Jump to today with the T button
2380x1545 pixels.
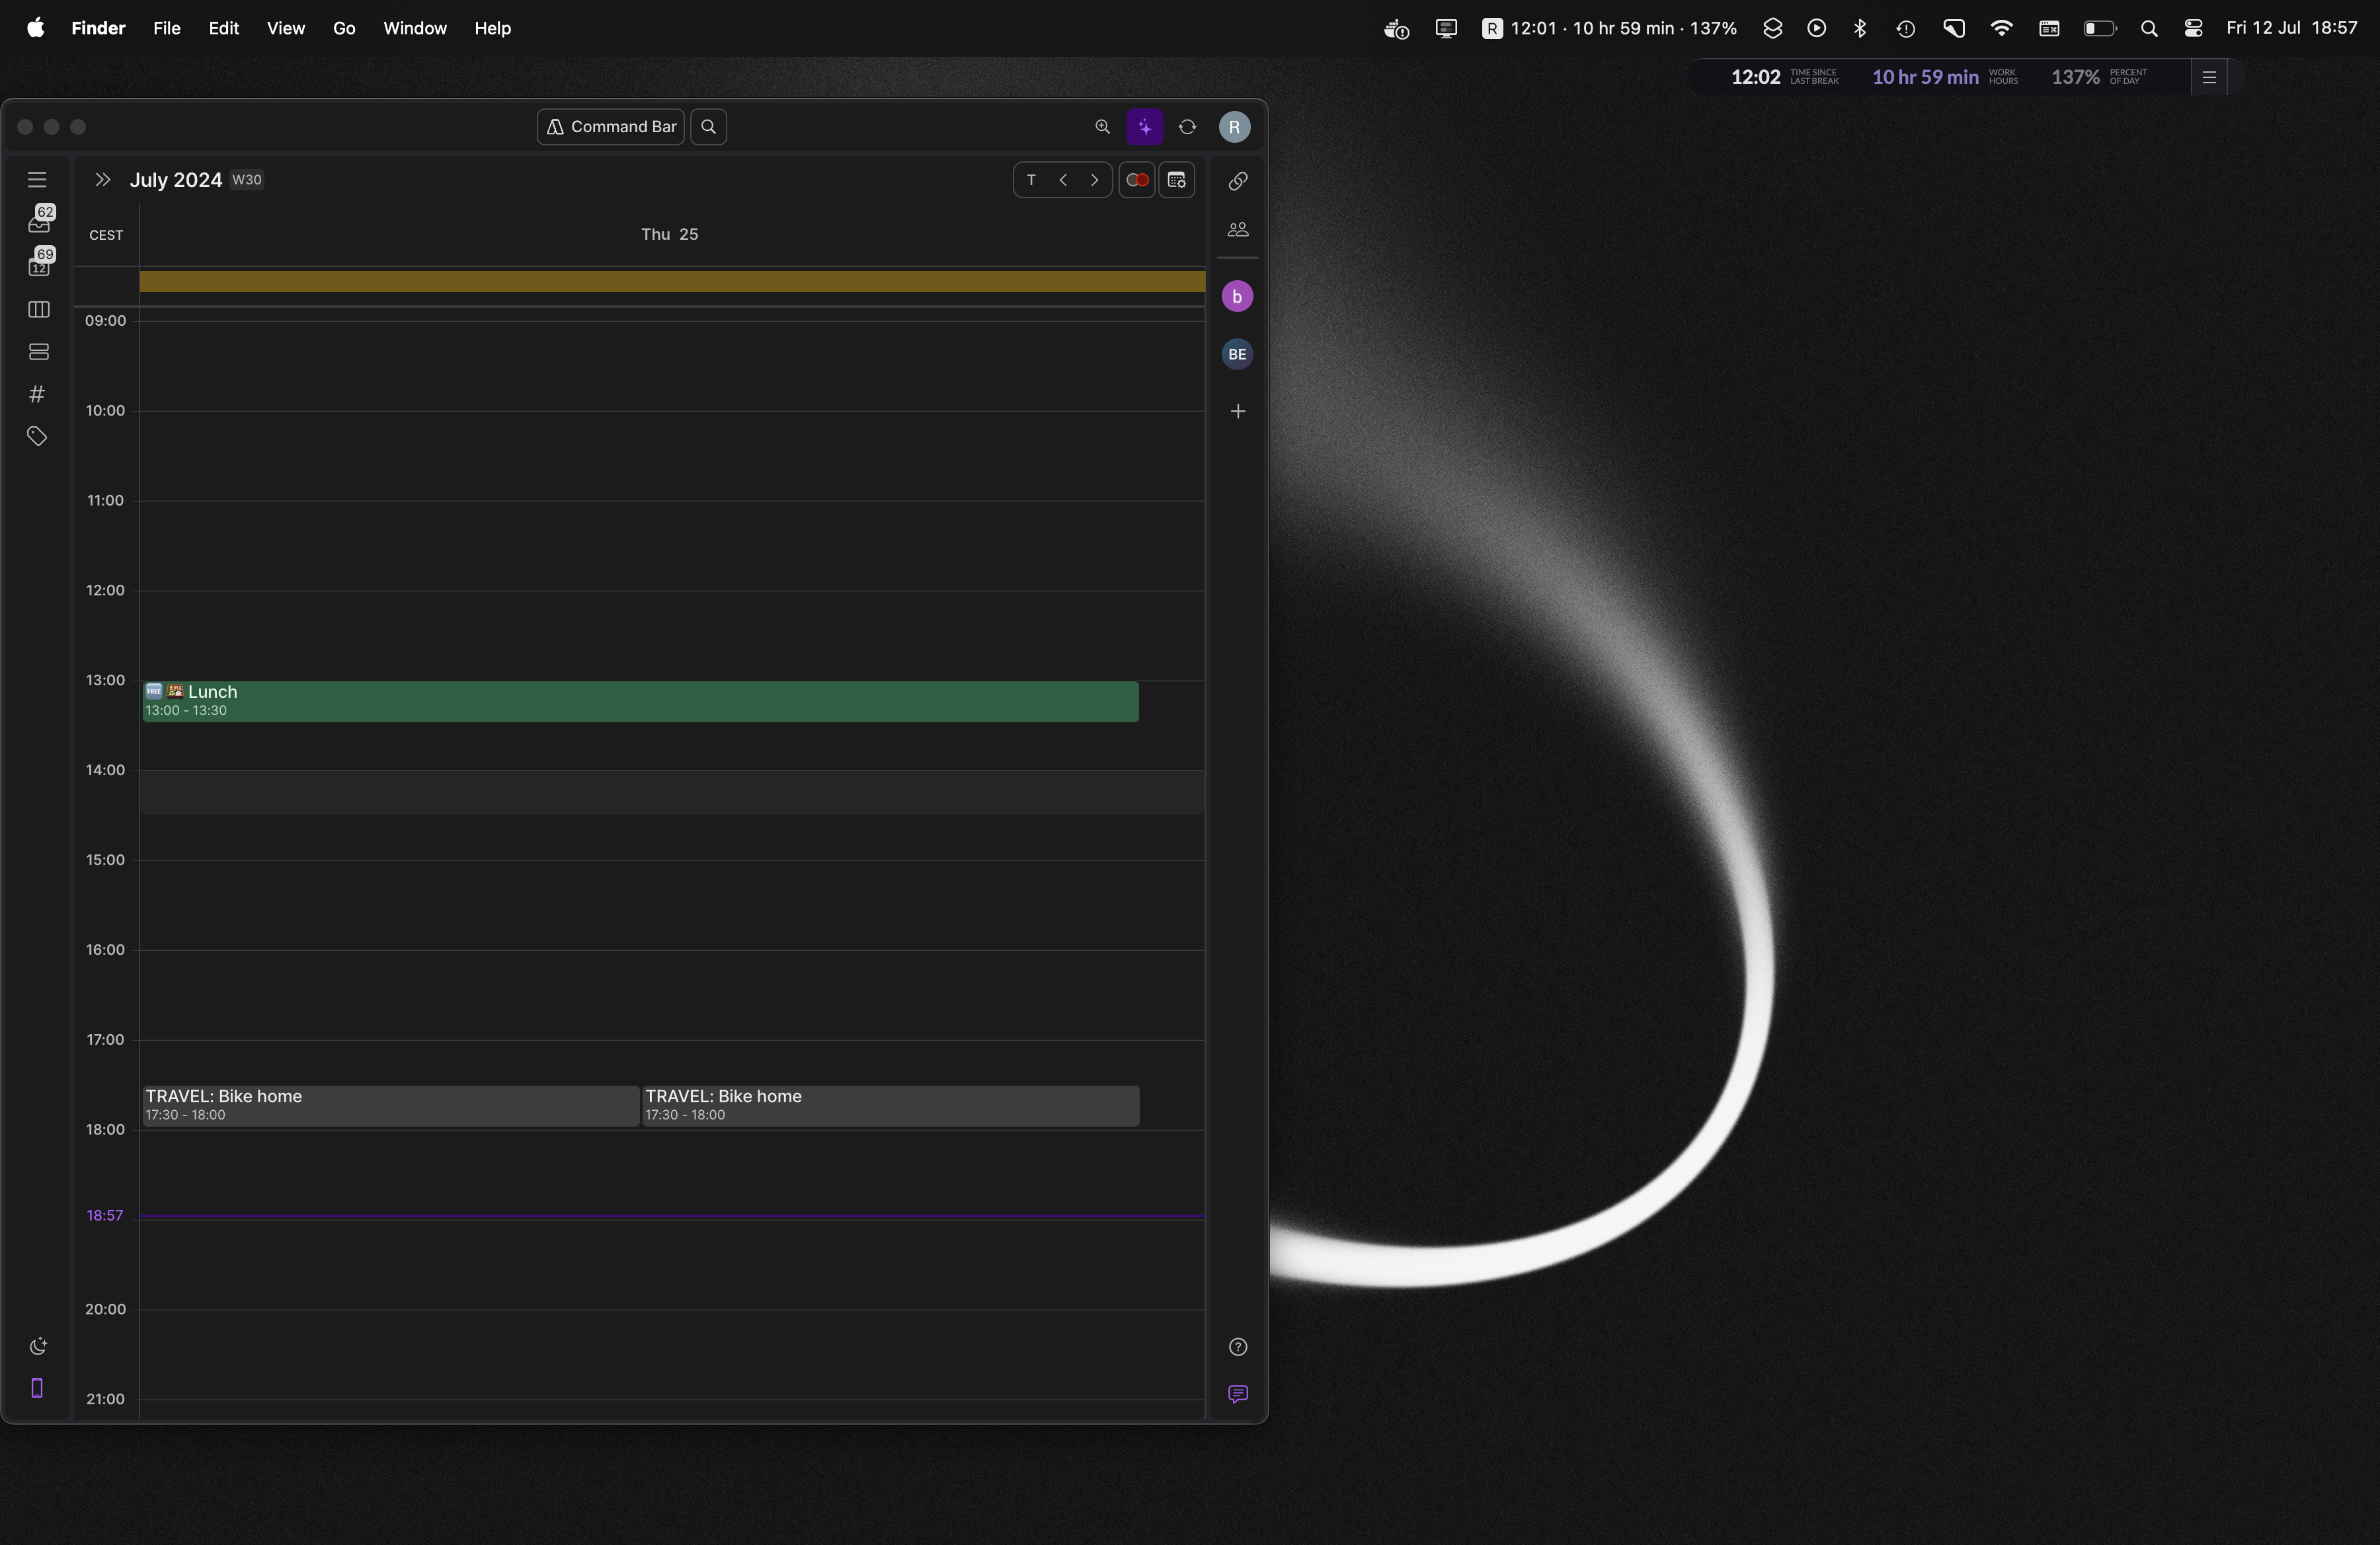point(1031,180)
